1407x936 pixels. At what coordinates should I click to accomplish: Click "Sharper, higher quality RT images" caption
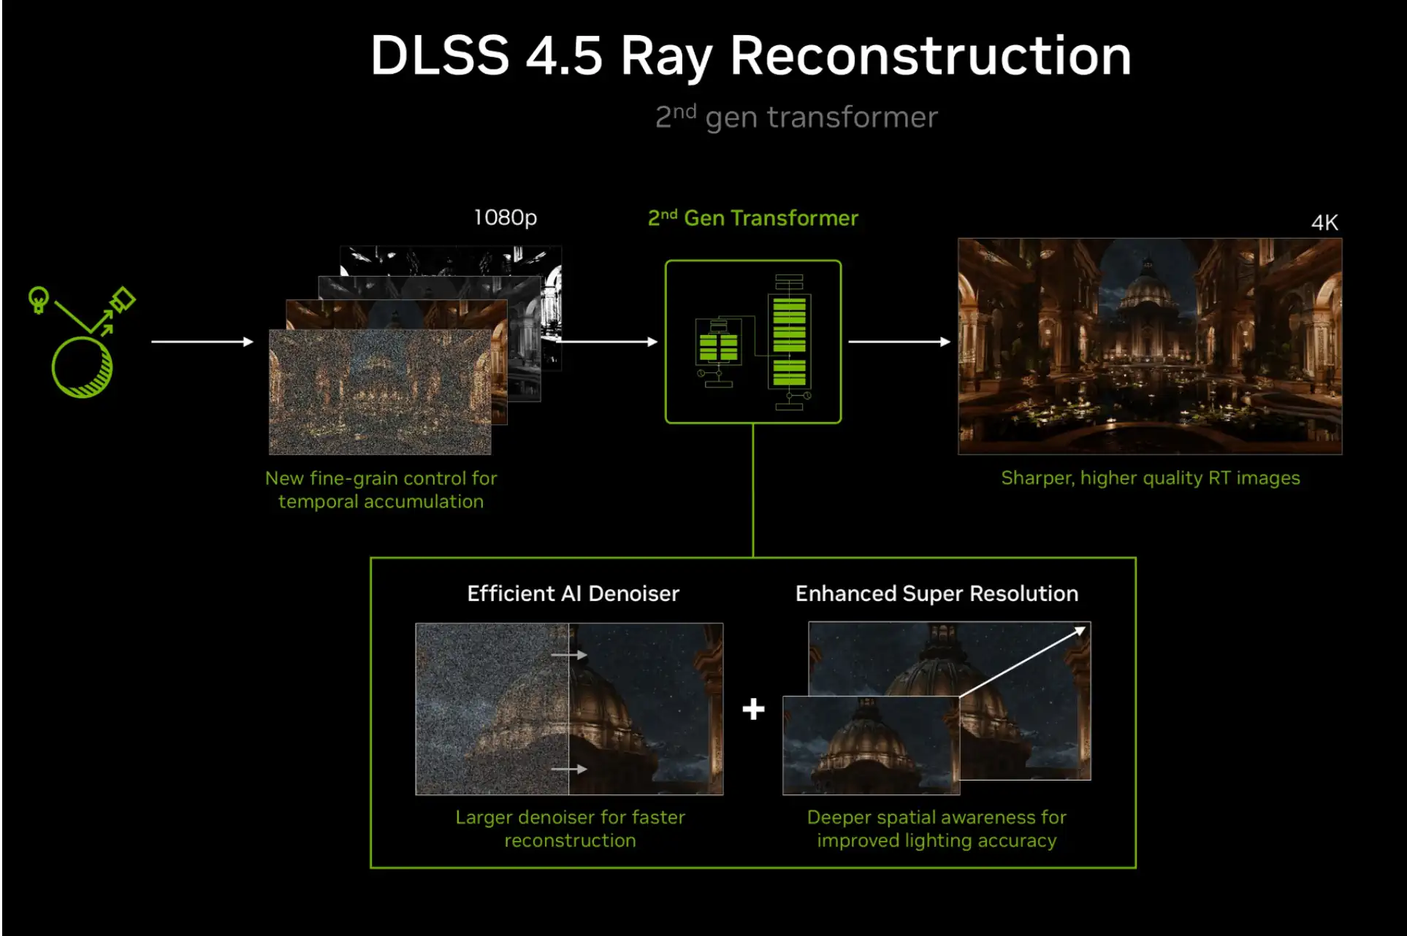(x=1151, y=477)
